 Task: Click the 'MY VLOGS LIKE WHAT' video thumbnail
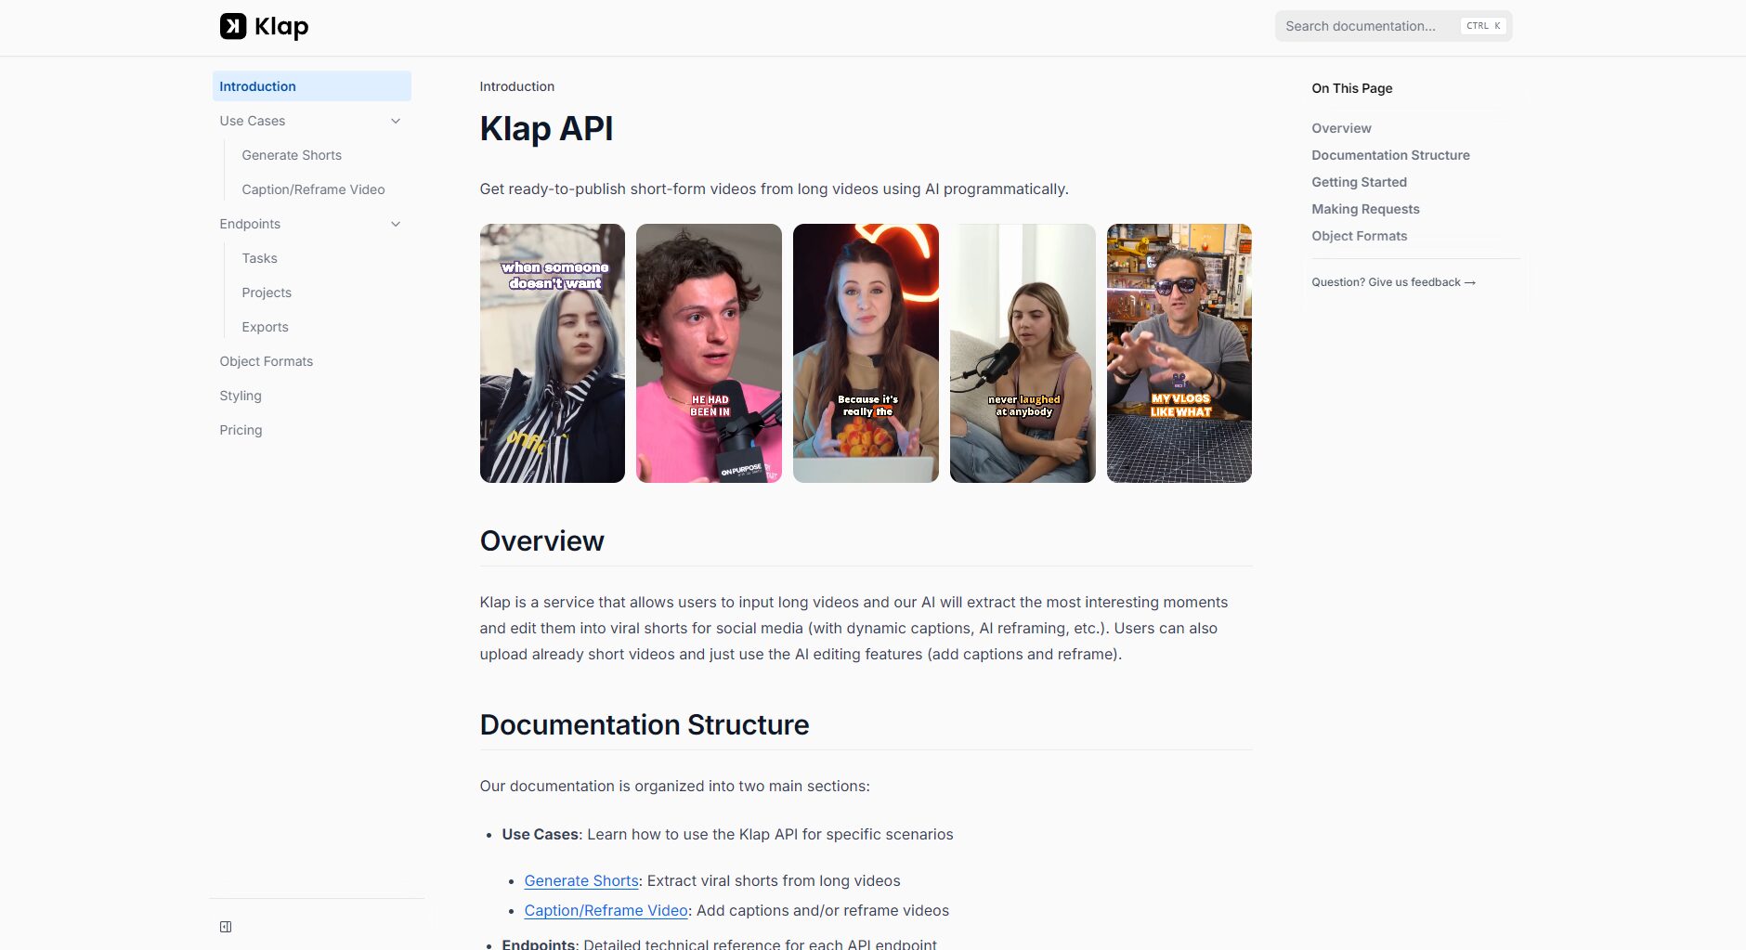[x=1179, y=353]
